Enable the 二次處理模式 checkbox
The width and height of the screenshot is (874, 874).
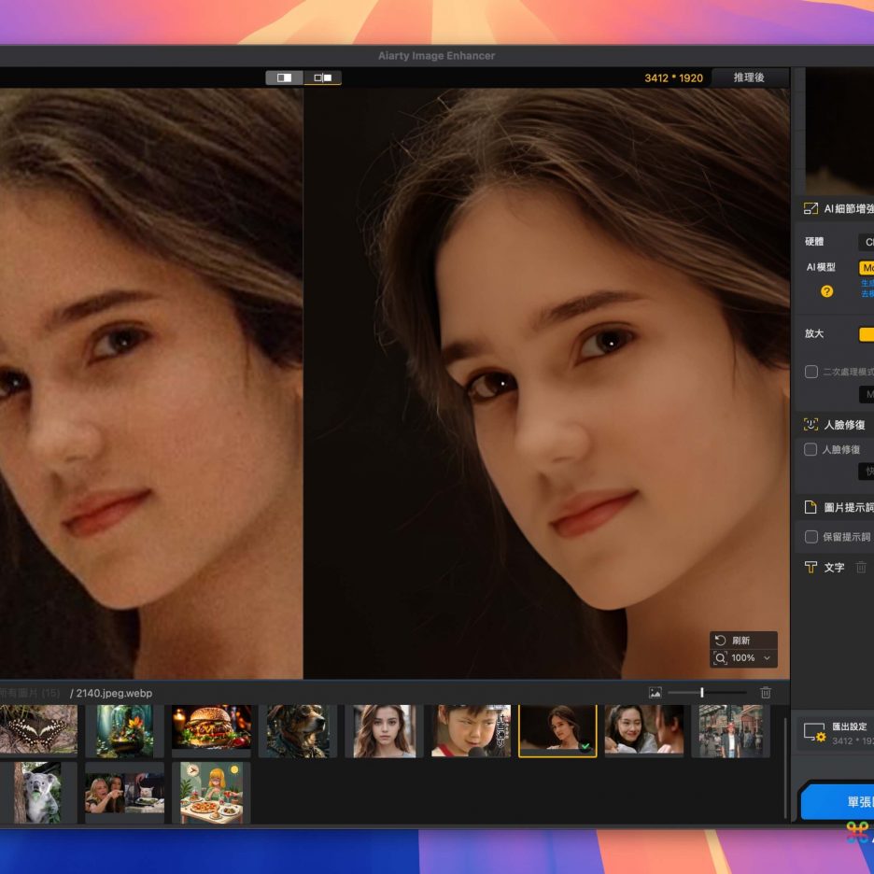[x=811, y=372]
